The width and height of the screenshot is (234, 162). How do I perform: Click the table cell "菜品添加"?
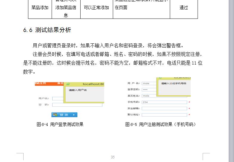click(40, 7)
